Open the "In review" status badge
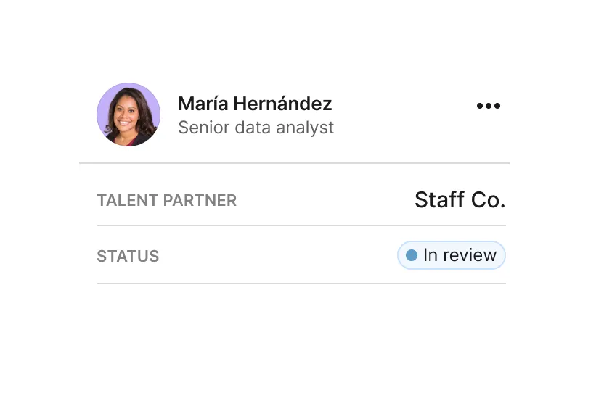Image resolution: width=604 pixels, height=406 pixels. (x=452, y=255)
